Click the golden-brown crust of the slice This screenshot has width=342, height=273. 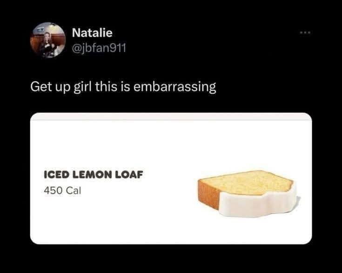(x=208, y=195)
